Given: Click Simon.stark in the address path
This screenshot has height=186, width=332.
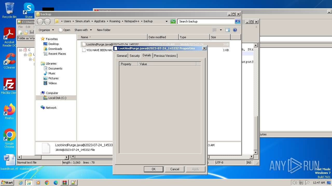Looking at the screenshot, I should [82, 21].
